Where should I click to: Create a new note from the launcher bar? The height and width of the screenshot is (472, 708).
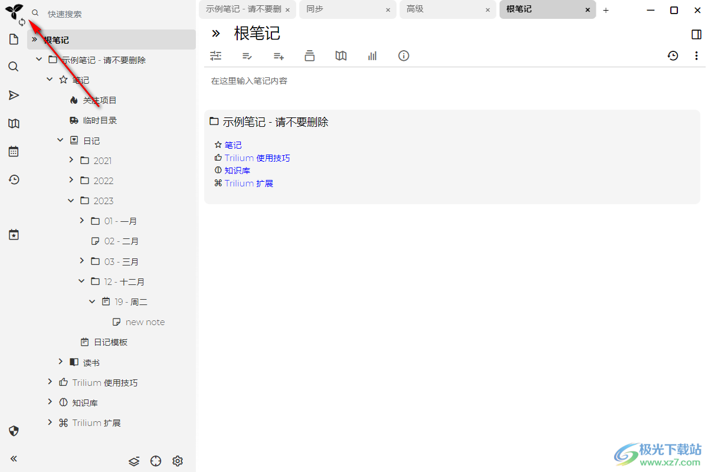[14, 40]
